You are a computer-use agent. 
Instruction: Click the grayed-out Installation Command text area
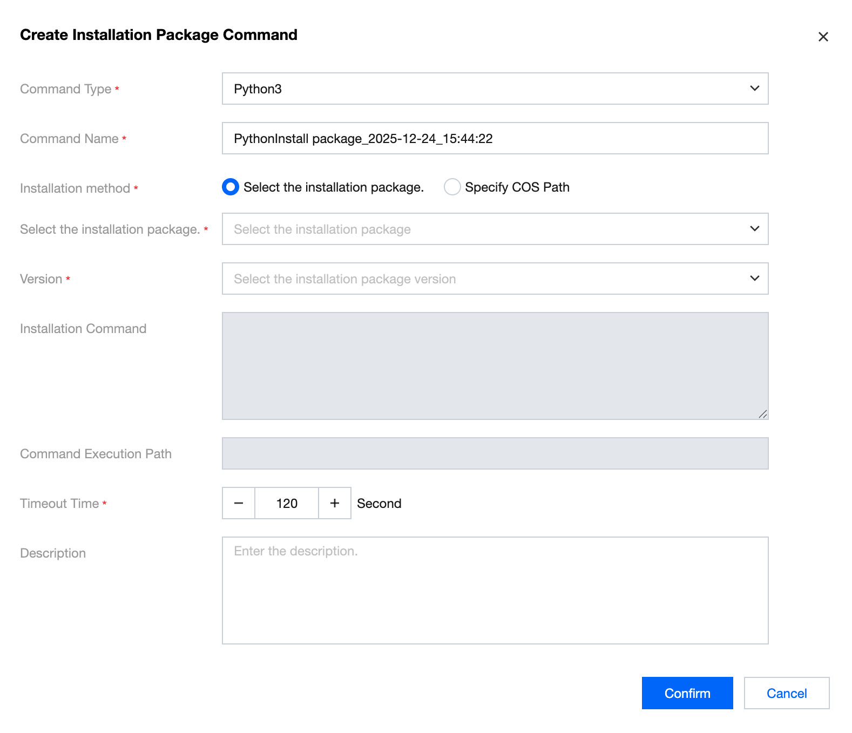click(x=495, y=365)
